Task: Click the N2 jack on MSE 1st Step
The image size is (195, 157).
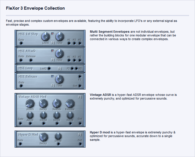Action: (x=74, y=43)
